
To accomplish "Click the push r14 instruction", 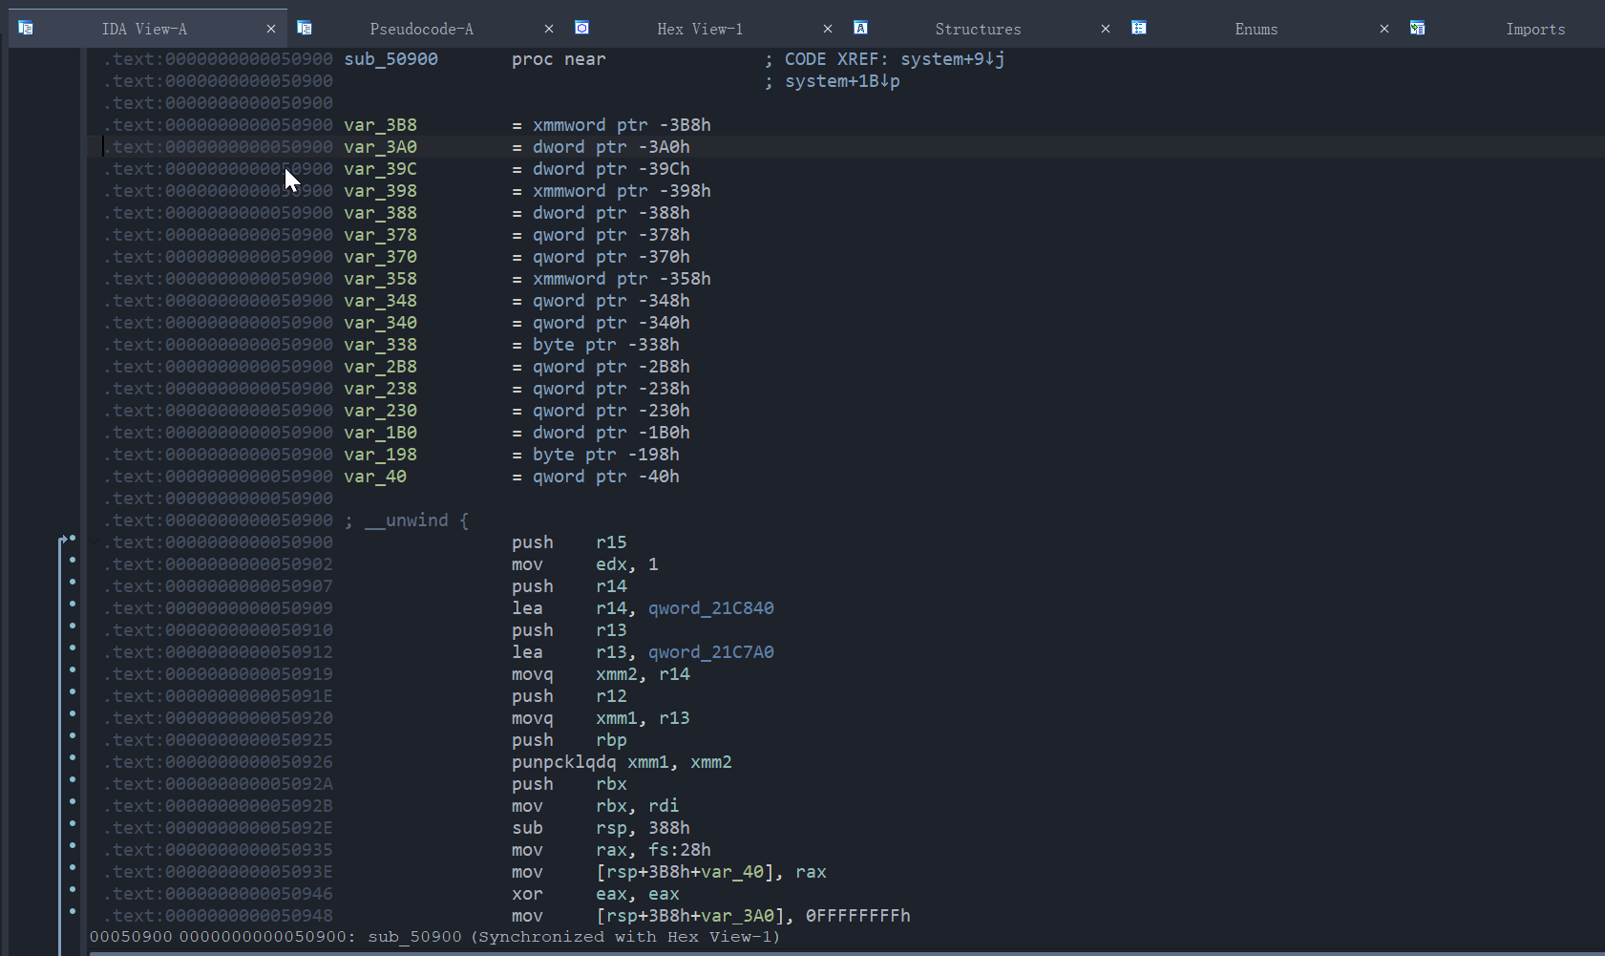I will [x=569, y=586].
